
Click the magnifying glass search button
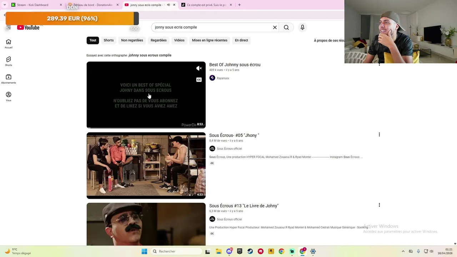tap(286, 27)
